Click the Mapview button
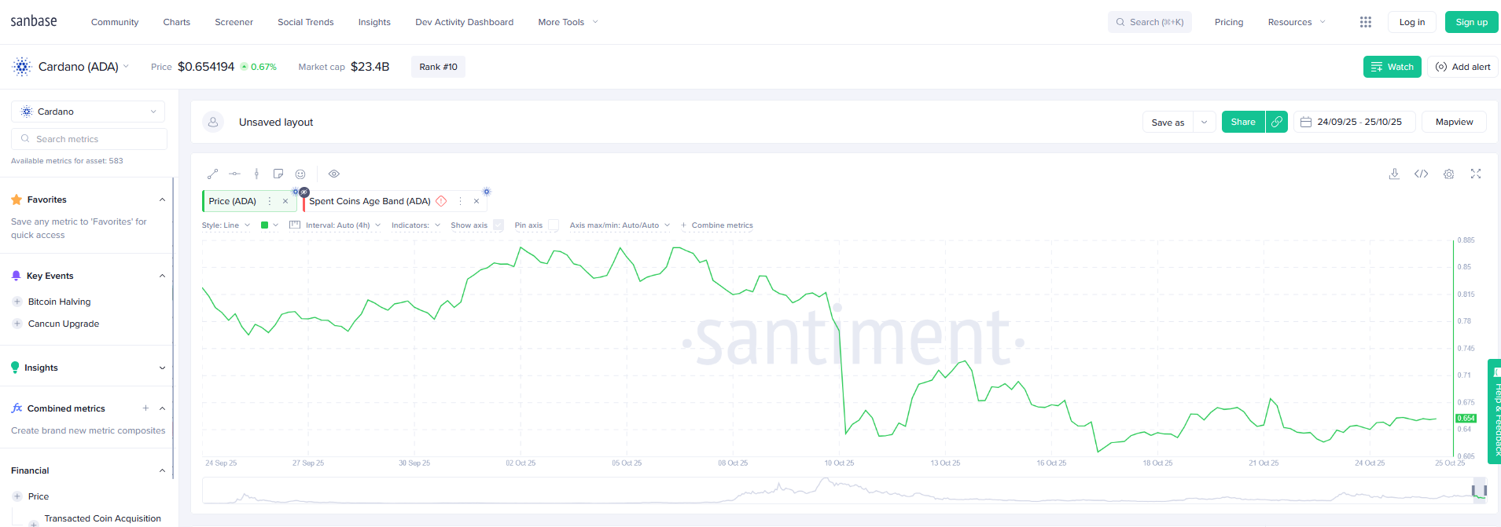This screenshot has width=1501, height=527. click(x=1454, y=122)
